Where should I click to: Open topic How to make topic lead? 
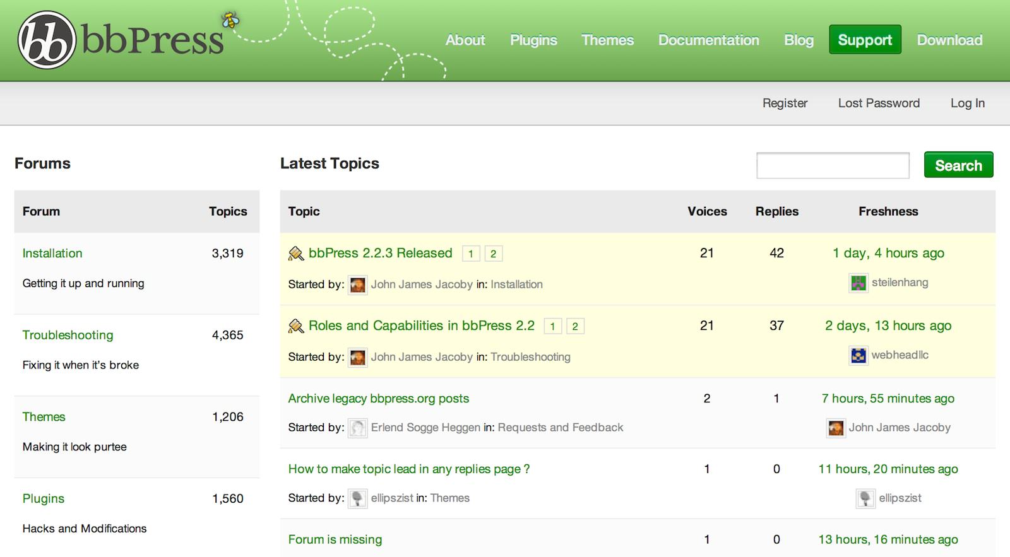408,469
